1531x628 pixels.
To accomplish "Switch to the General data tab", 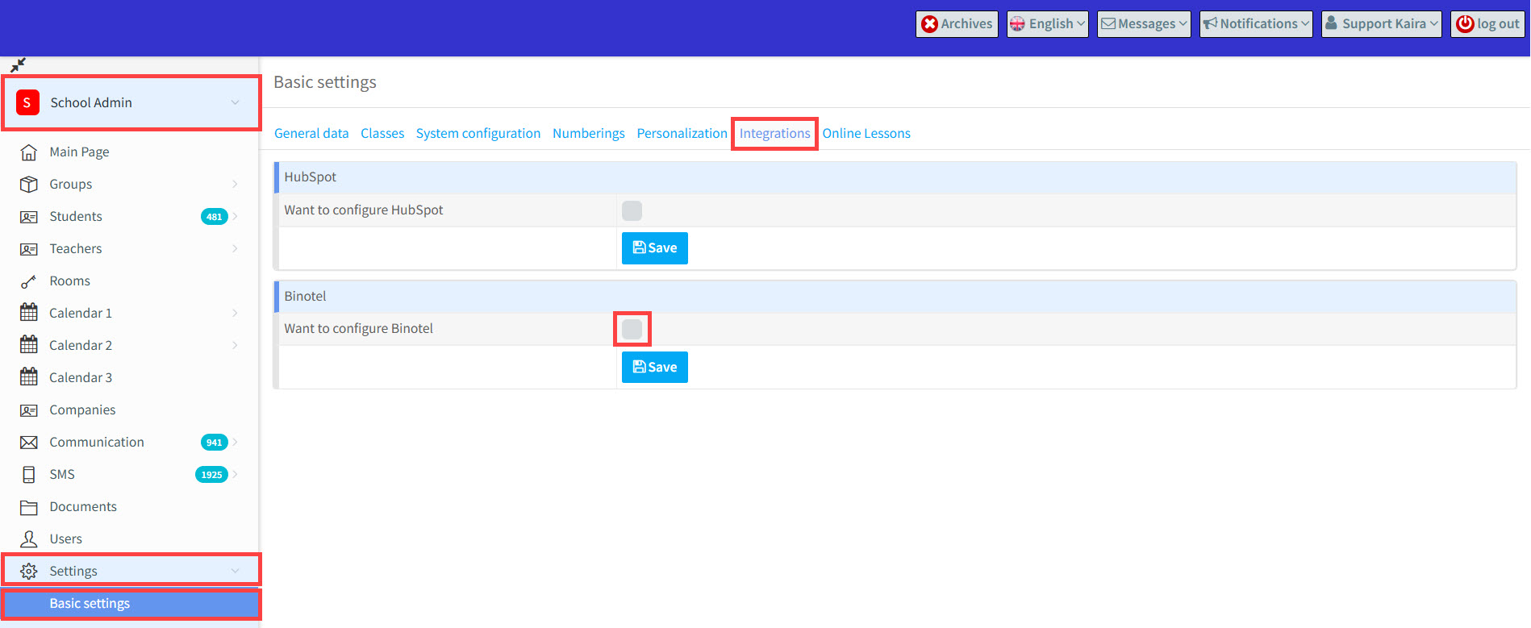I will (x=311, y=133).
